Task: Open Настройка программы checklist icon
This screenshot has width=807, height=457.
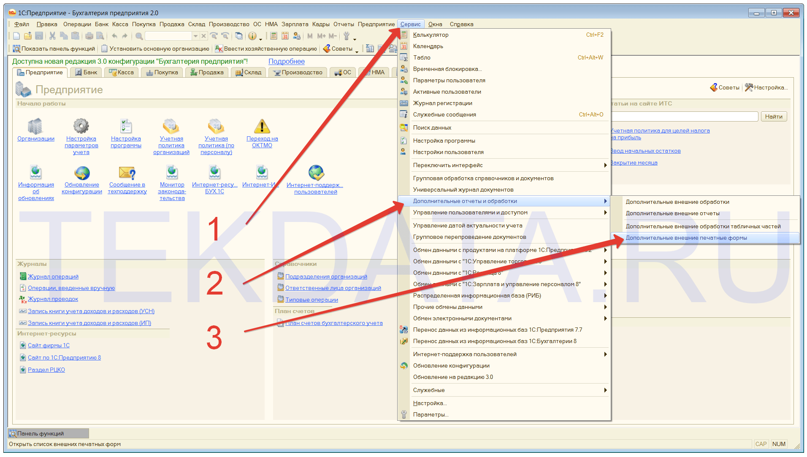Action: (126, 126)
